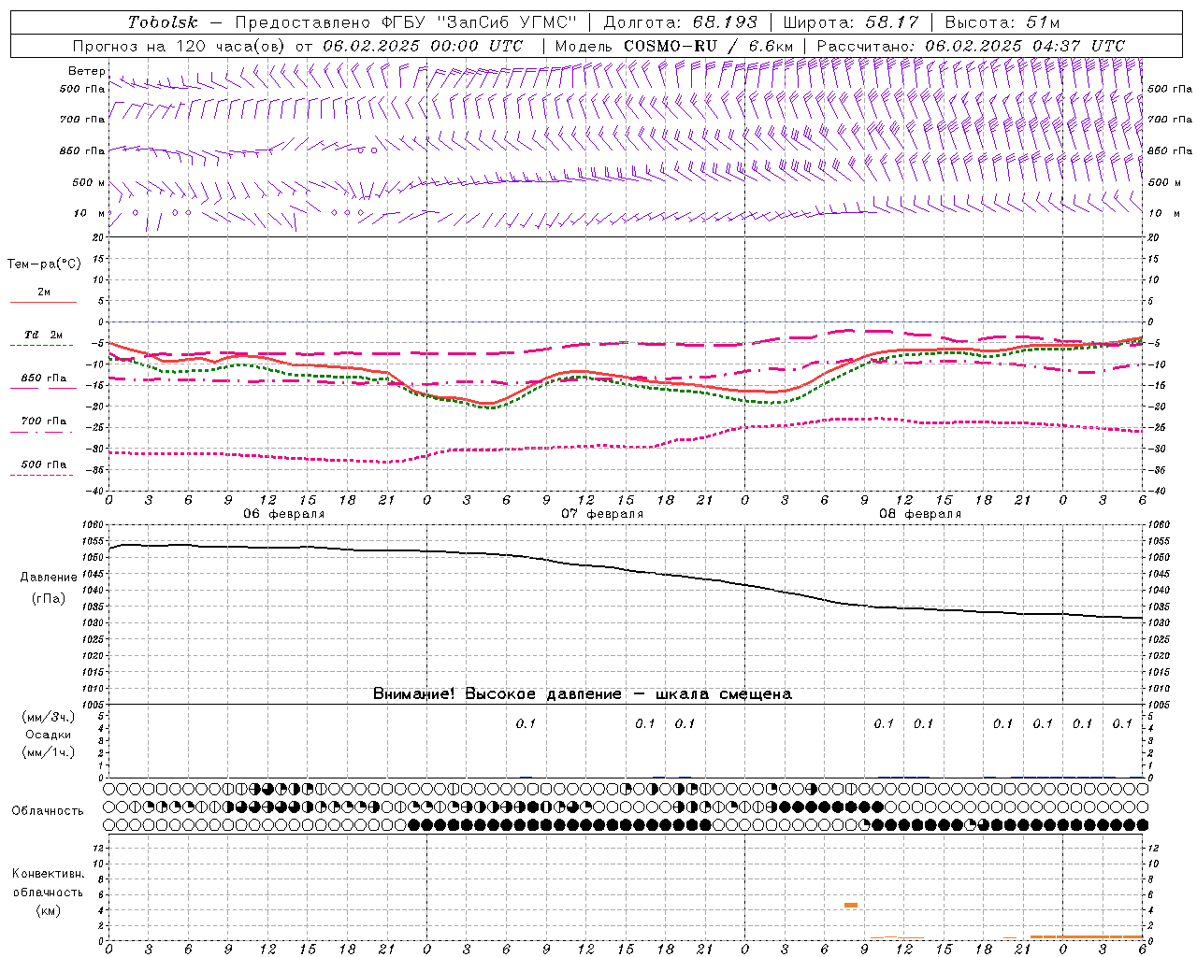Screen dimensions: 1197x957
Task: Click 'Рассчитано: 06.02.2025 04:37 UTC' timestamp
Action: pos(971,46)
